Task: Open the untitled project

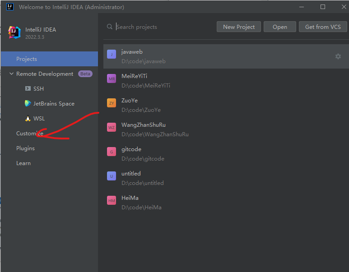Action: tap(226, 178)
